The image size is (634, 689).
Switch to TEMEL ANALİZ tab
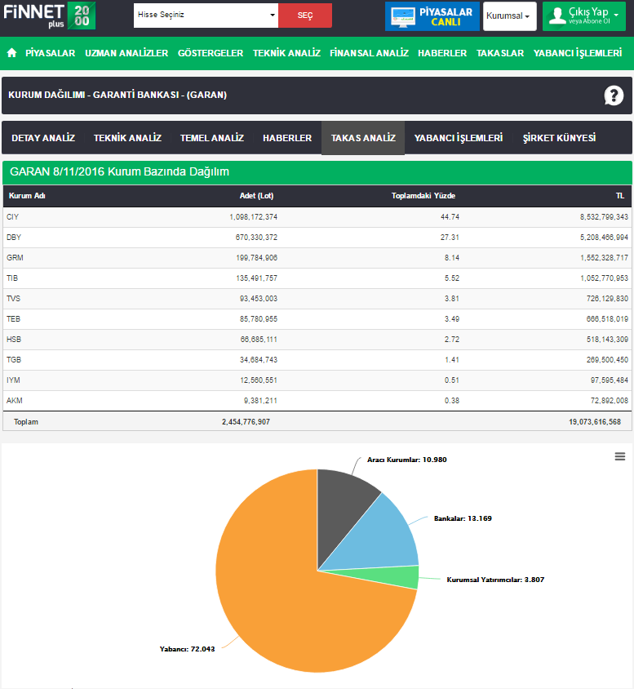coord(212,138)
